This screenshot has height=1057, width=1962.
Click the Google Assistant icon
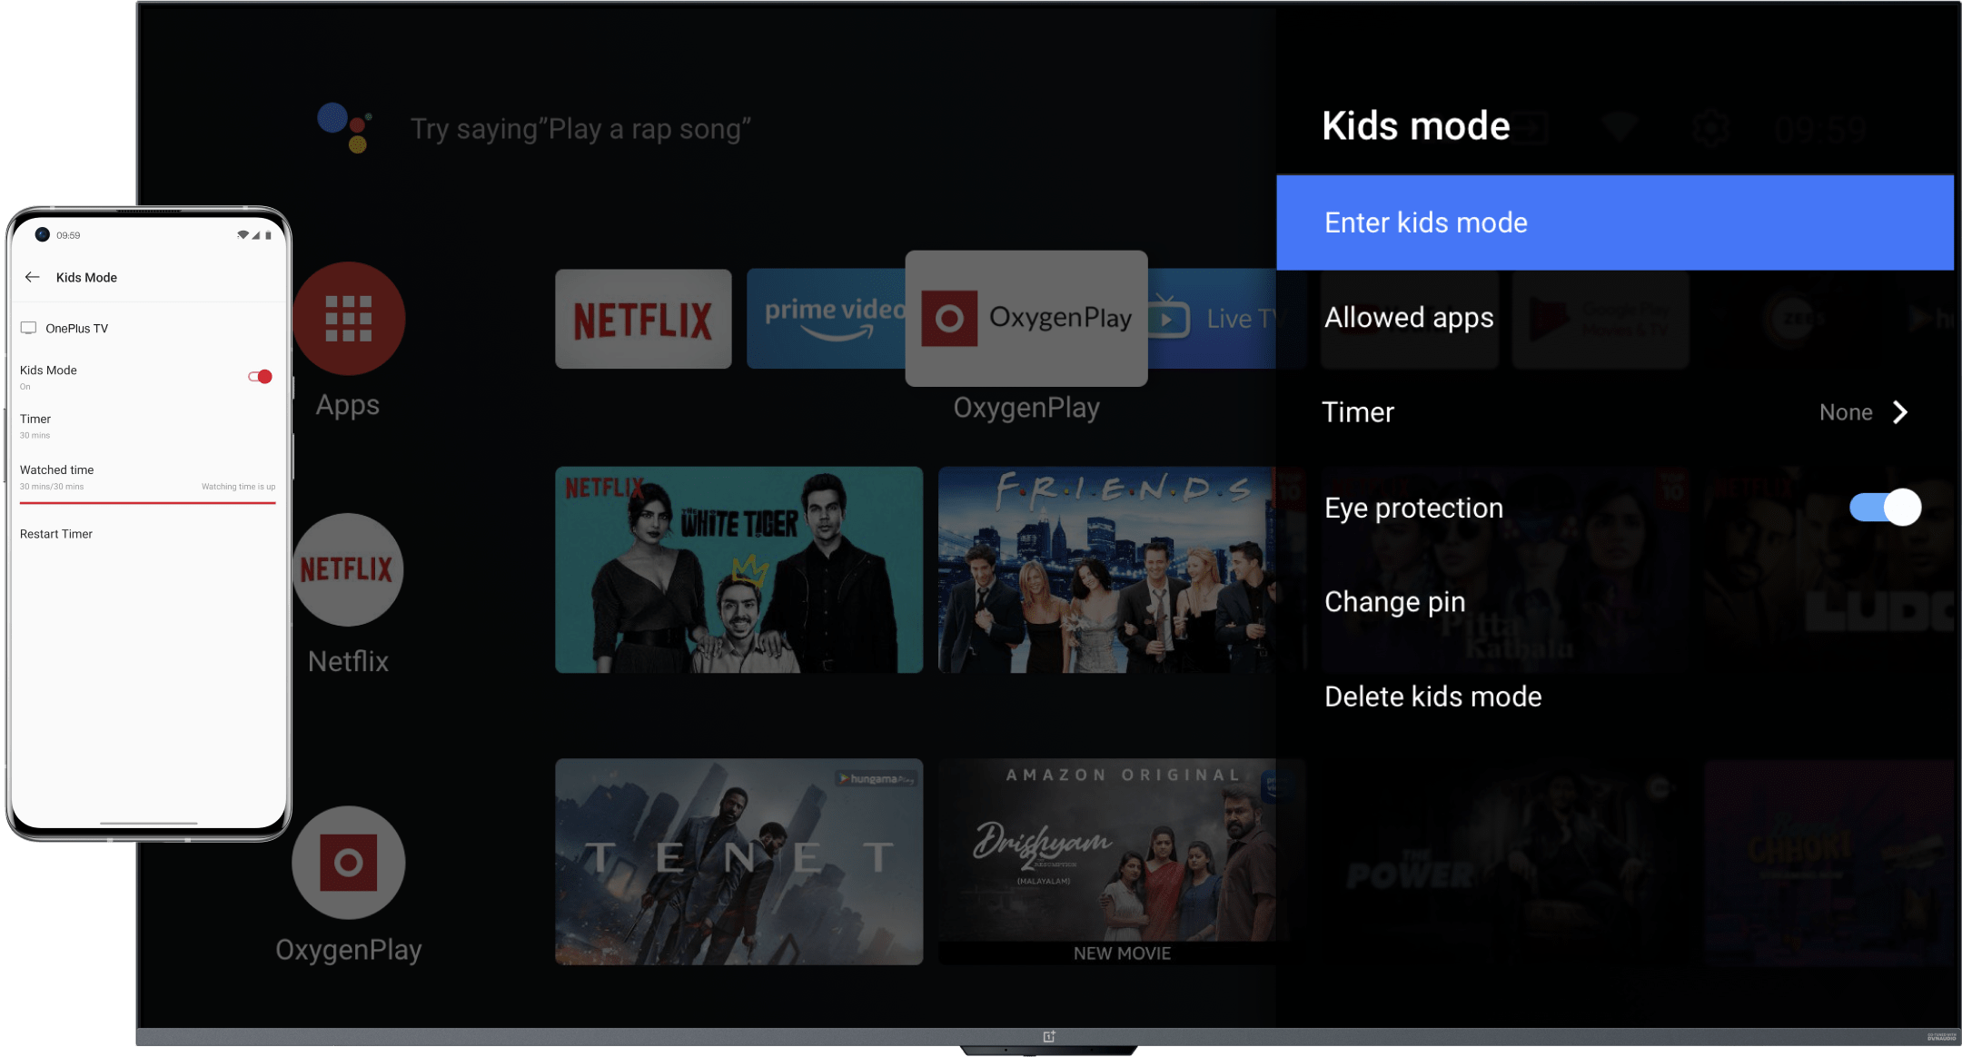tap(344, 127)
